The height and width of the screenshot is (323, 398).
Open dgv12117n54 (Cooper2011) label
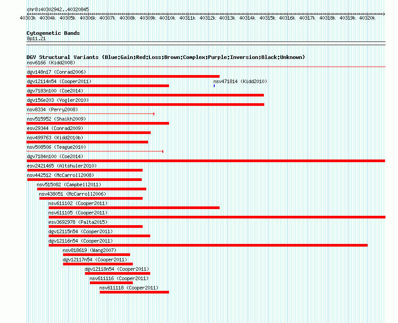click(x=95, y=260)
